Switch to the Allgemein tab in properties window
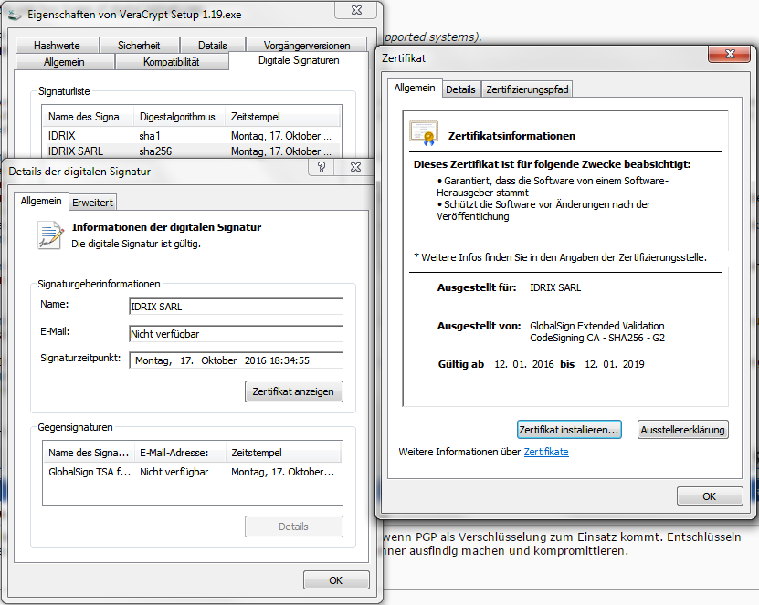Screen dimensions: 759x605 point(64,62)
